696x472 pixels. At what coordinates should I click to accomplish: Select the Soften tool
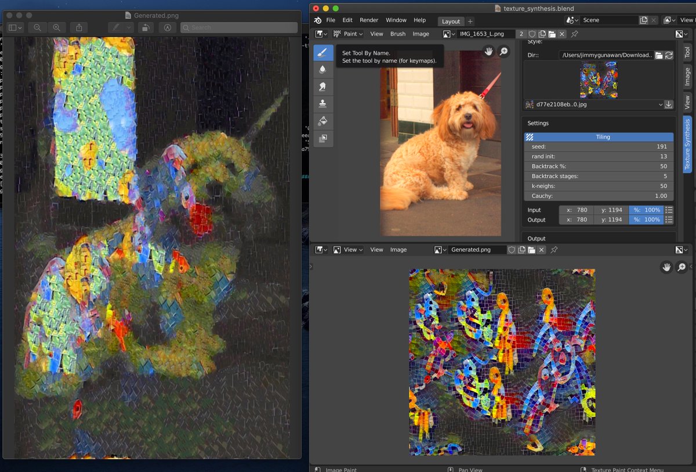pyautogui.click(x=322, y=69)
